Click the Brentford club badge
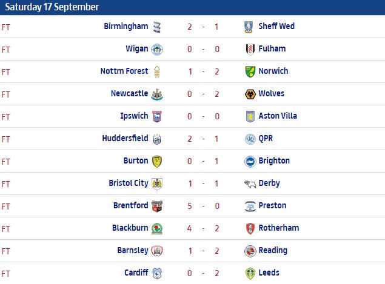This screenshot has width=385, height=284. tap(158, 206)
